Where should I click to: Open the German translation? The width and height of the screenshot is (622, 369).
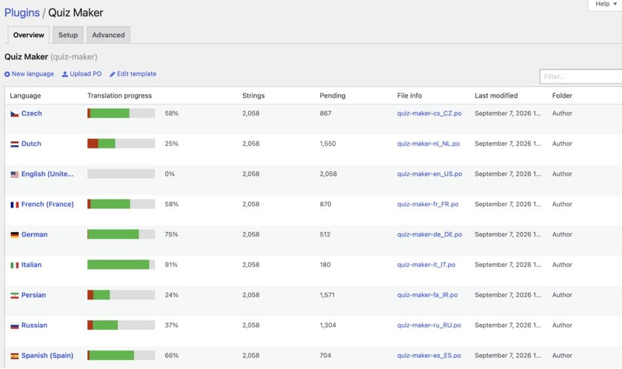(x=34, y=234)
